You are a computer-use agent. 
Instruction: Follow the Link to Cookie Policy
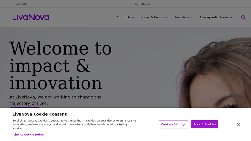[29, 135]
